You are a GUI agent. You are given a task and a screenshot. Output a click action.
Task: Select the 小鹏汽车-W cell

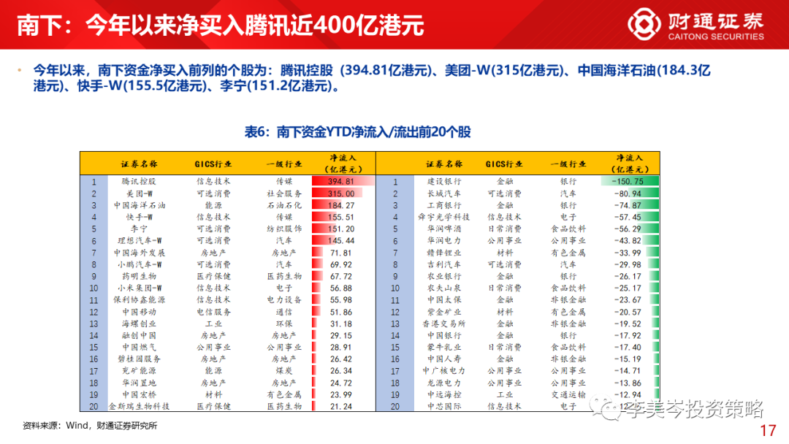click(139, 264)
